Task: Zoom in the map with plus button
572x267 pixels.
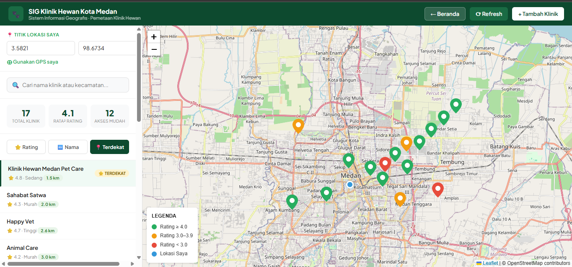Action: click(154, 37)
